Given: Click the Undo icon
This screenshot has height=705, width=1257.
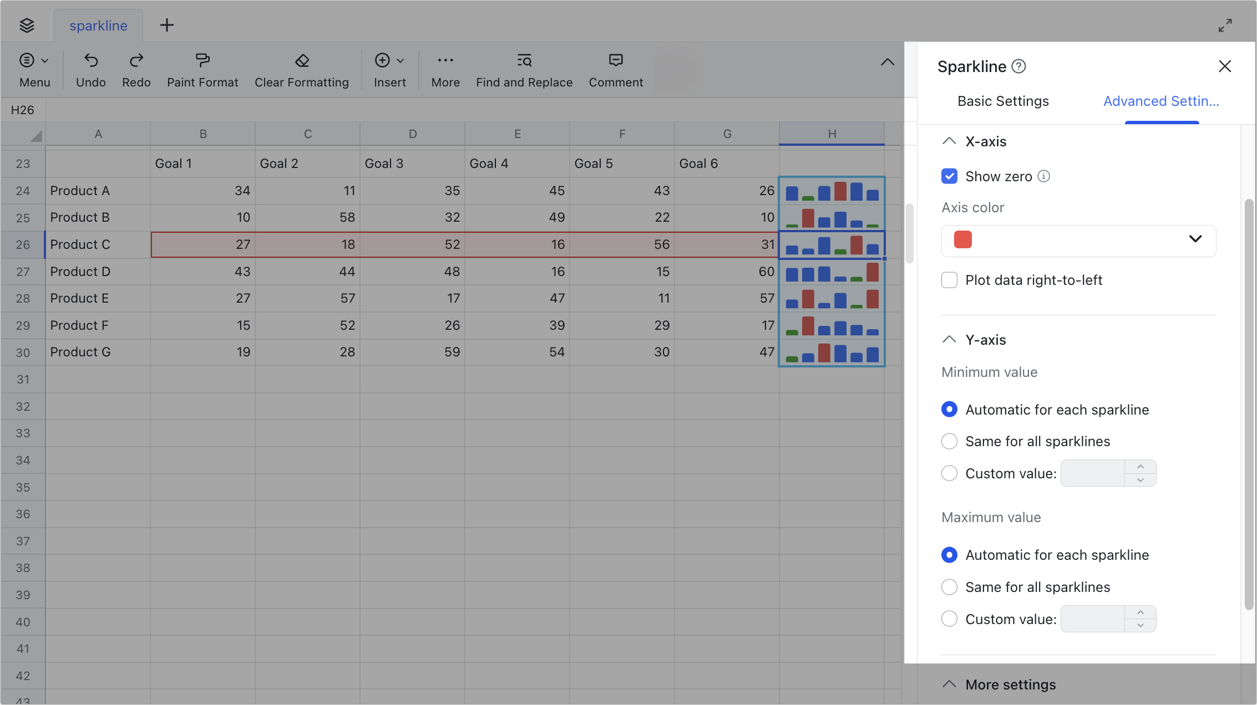Looking at the screenshot, I should [x=90, y=69].
